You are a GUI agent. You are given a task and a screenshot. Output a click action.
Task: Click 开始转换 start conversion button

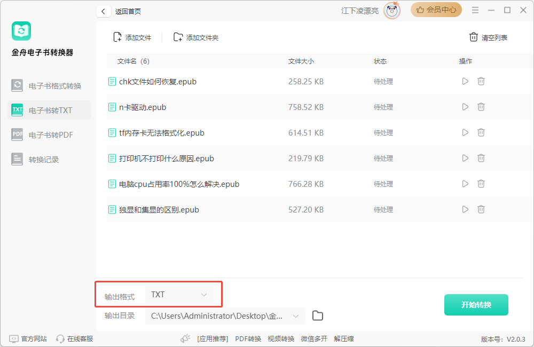coord(476,305)
